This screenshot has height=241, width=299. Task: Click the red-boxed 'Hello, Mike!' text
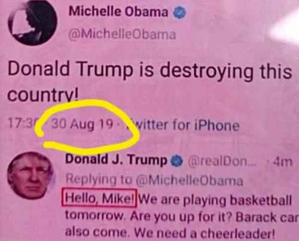tap(99, 198)
